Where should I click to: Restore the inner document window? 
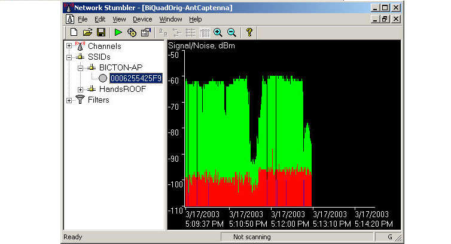(x=385, y=19)
